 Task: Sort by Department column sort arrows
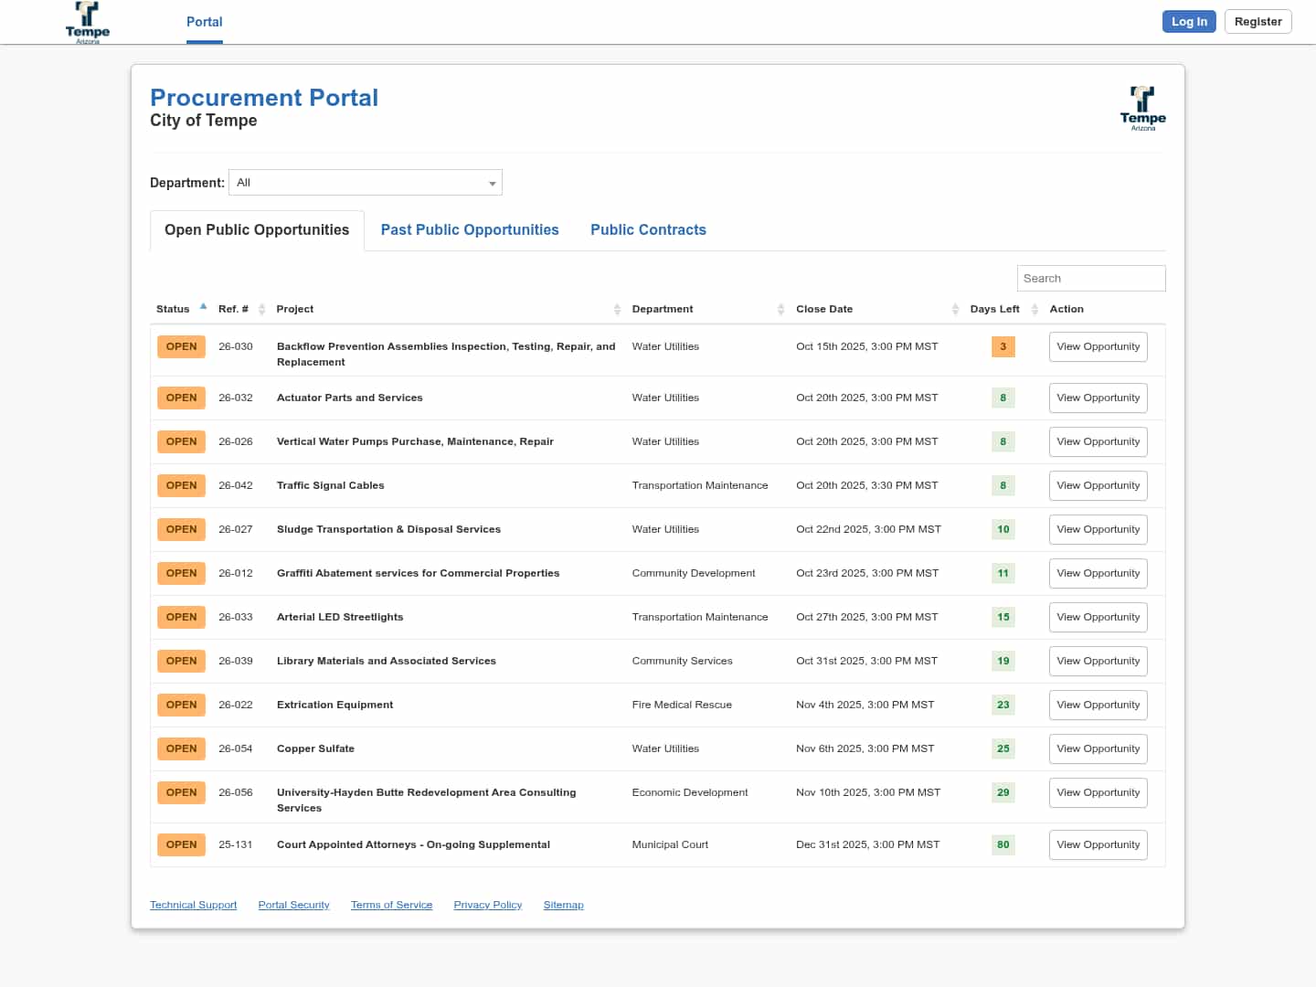tap(780, 310)
